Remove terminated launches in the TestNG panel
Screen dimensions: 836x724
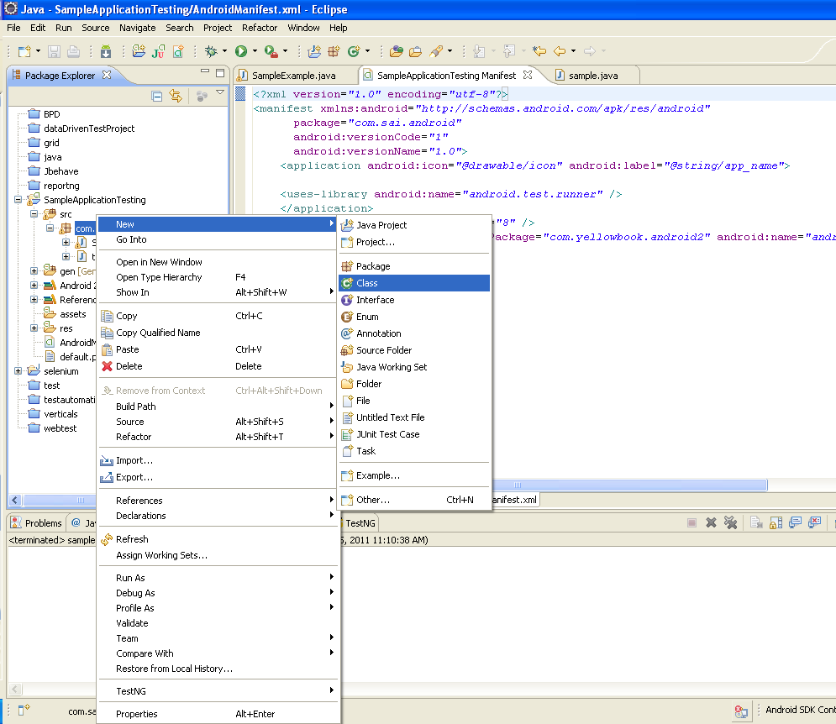(731, 522)
